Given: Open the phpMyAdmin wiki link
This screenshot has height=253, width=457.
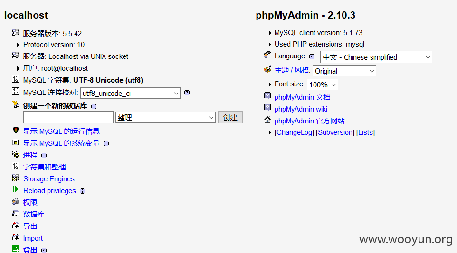Looking at the screenshot, I should (x=301, y=109).
